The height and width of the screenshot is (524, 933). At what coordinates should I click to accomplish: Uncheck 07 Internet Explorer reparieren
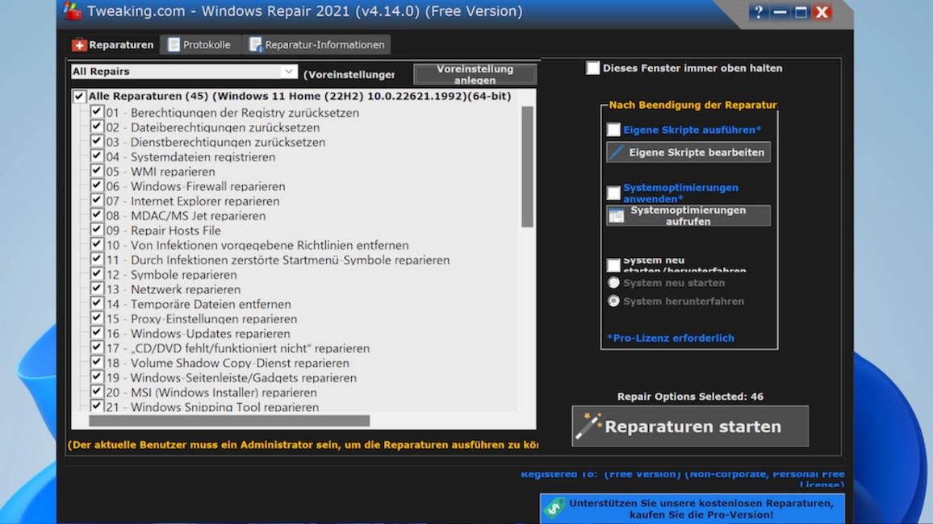[97, 200]
